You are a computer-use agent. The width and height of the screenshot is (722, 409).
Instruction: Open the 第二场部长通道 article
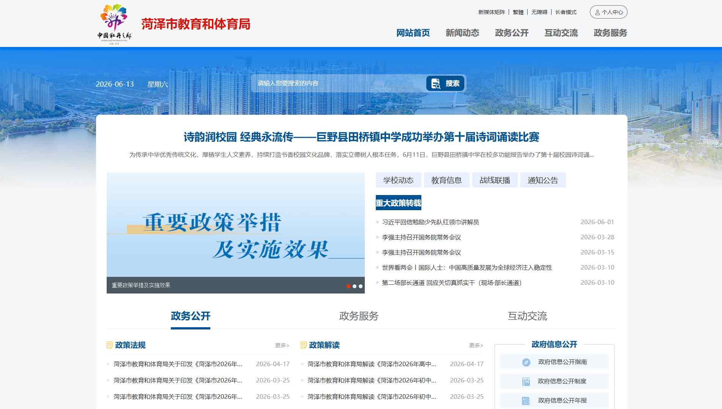(x=453, y=283)
